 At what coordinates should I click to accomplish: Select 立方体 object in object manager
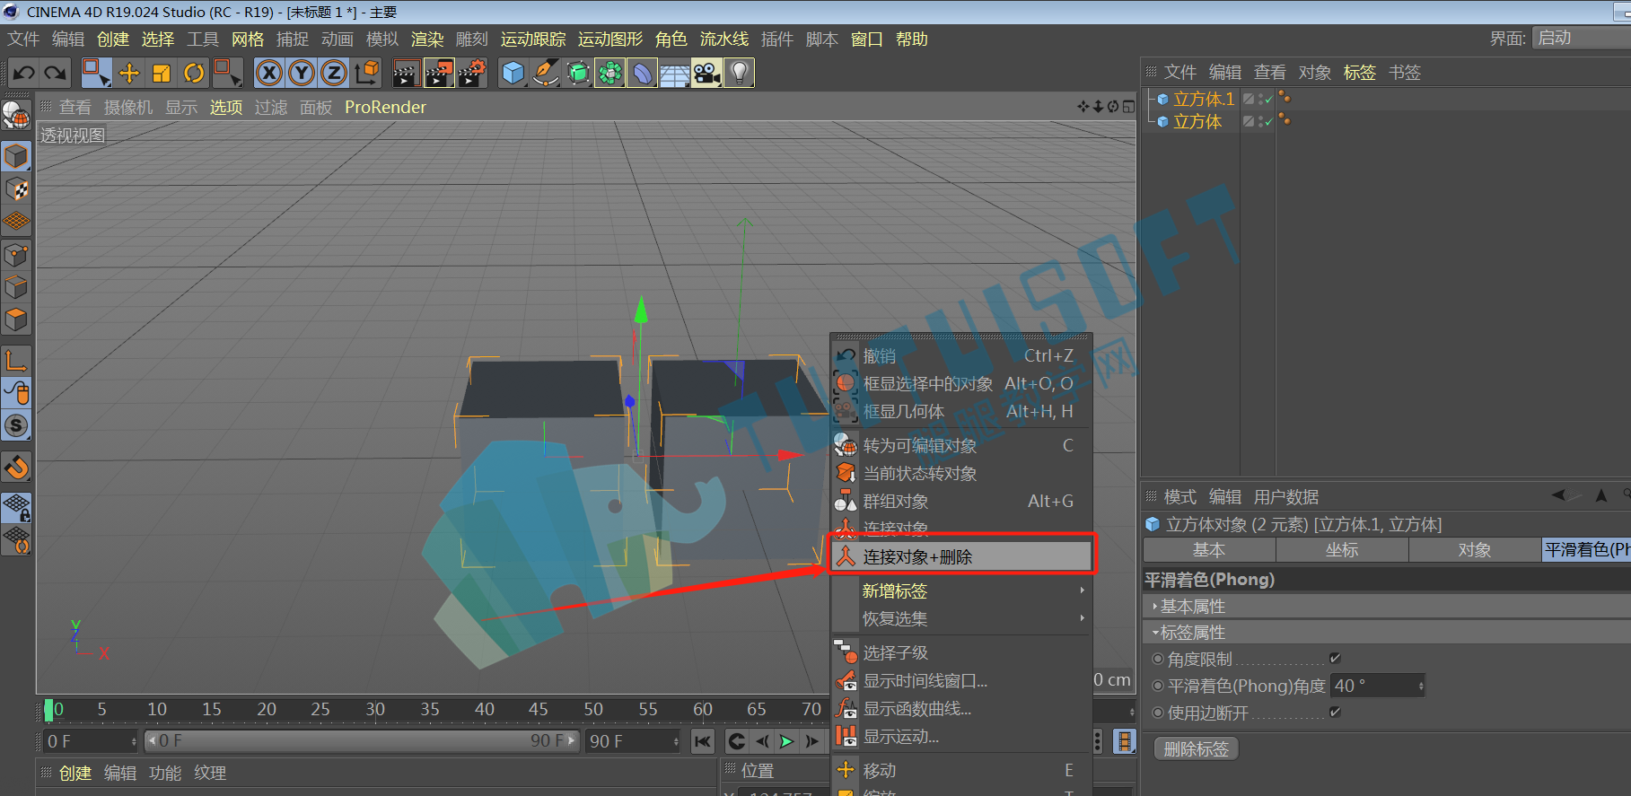[x=1197, y=121]
